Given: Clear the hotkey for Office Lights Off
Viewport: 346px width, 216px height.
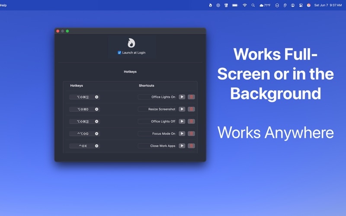Looking at the screenshot, I should pos(96,121).
